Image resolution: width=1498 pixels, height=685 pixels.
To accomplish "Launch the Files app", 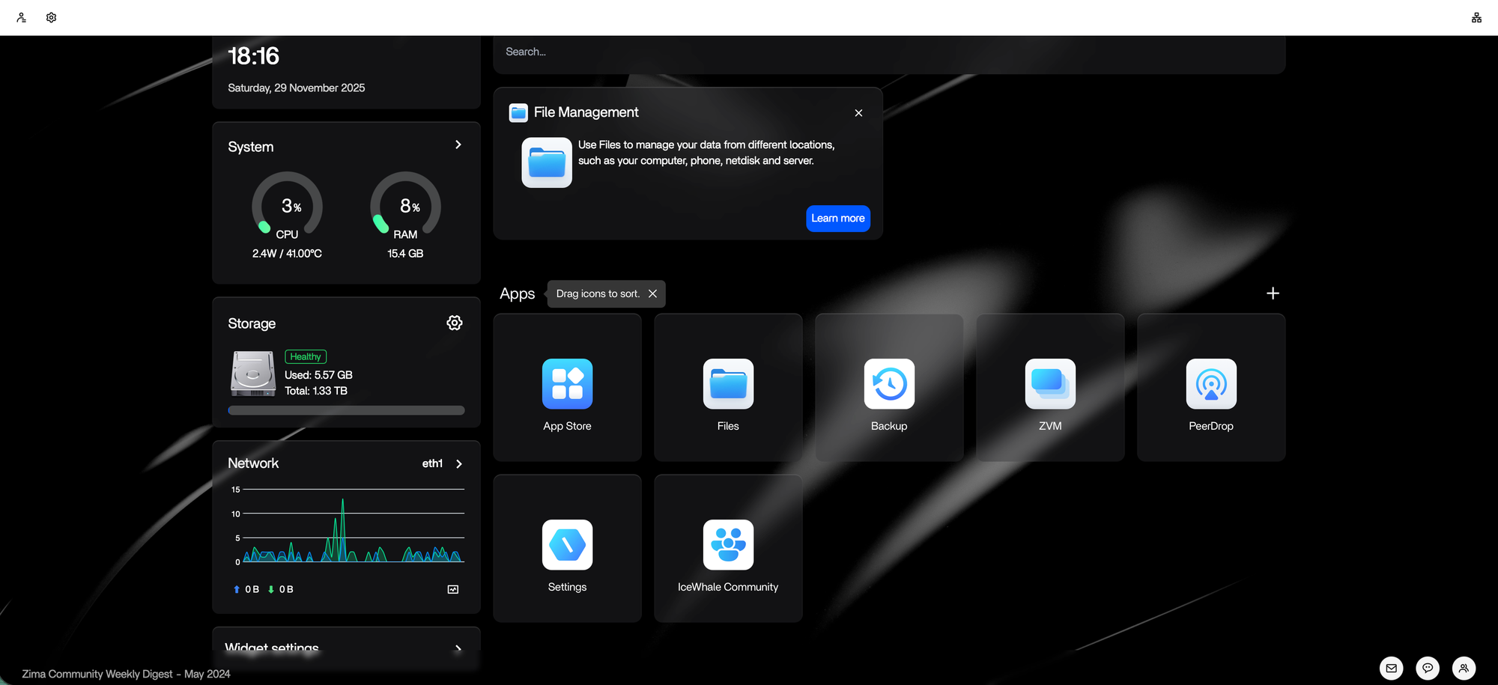I will (x=728, y=385).
